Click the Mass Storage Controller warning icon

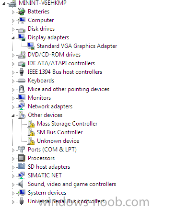pyautogui.click(x=31, y=124)
